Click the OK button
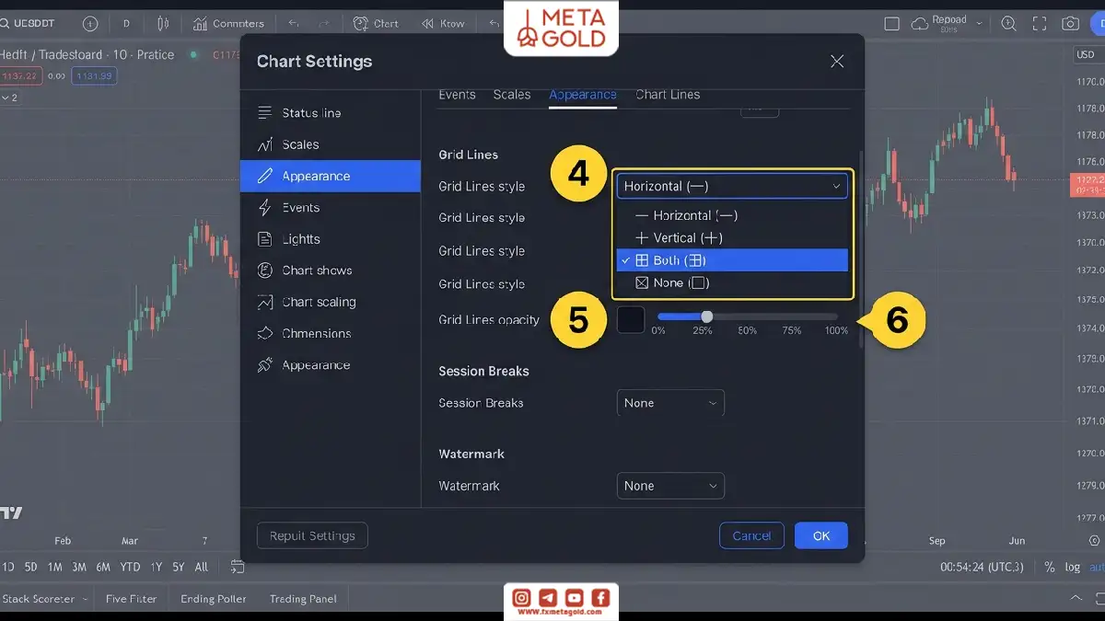 click(x=821, y=535)
